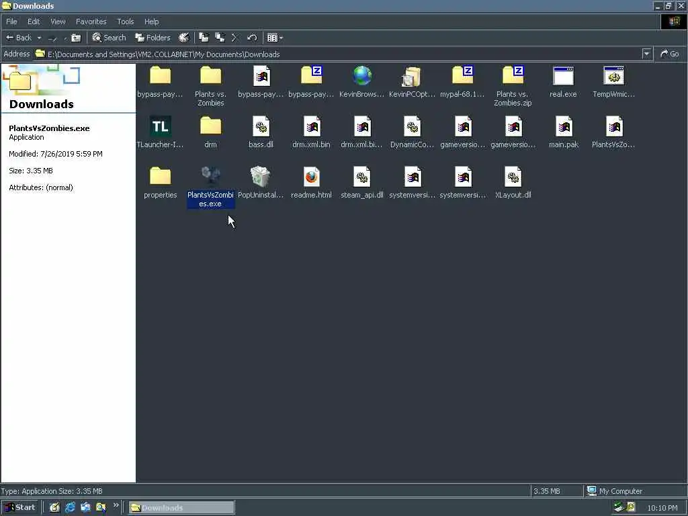Click the My Computer status bar zone

[634, 491]
